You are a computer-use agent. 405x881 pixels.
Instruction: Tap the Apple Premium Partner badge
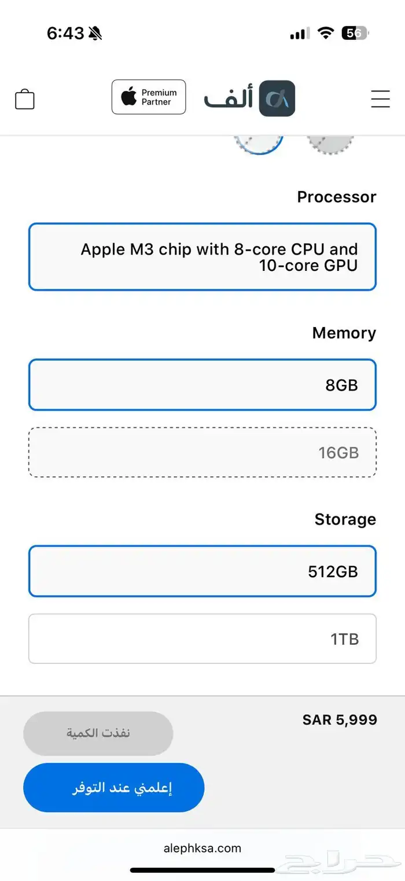149,97
